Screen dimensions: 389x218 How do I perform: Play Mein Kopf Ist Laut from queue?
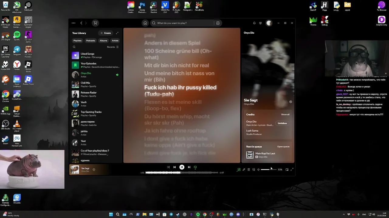click(x=267, y=155)
